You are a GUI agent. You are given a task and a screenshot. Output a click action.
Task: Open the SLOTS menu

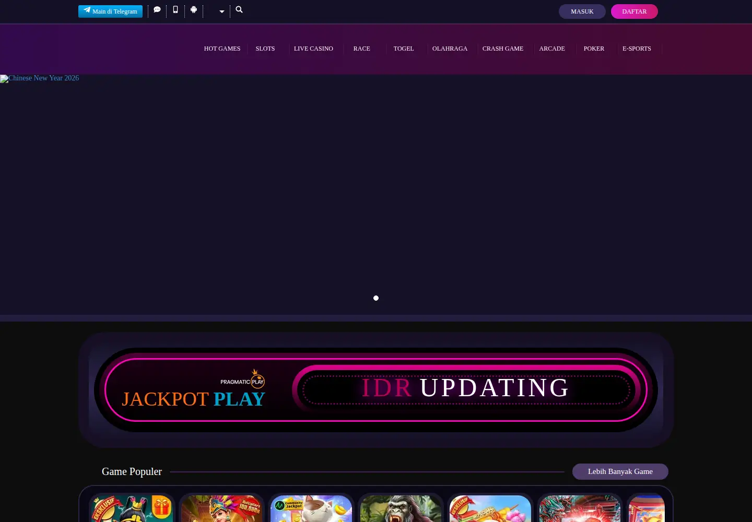(265, 49)
